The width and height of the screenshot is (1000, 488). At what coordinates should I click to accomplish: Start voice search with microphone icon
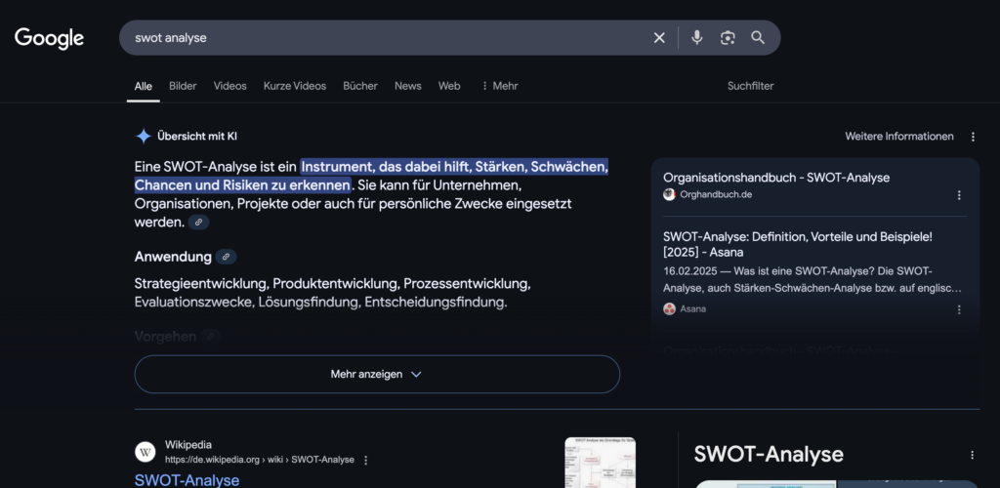click(x=697, y=38)
